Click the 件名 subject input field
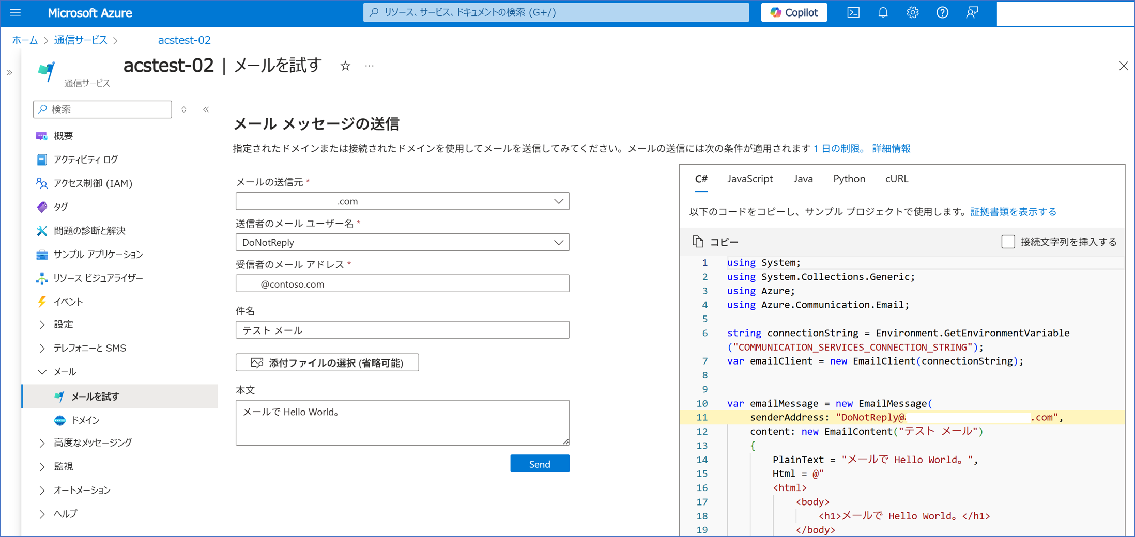Image resolution: width=1135 pixels, height=537 pixels. click(402, 330)
